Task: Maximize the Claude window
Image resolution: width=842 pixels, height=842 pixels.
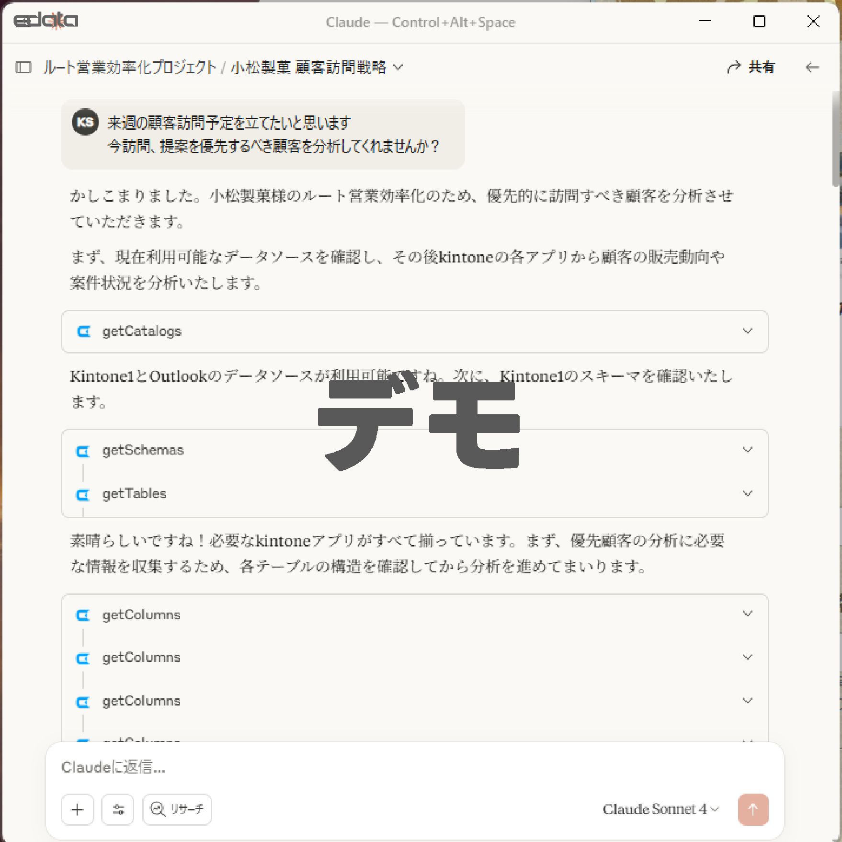Action: [x=759, y=21]
